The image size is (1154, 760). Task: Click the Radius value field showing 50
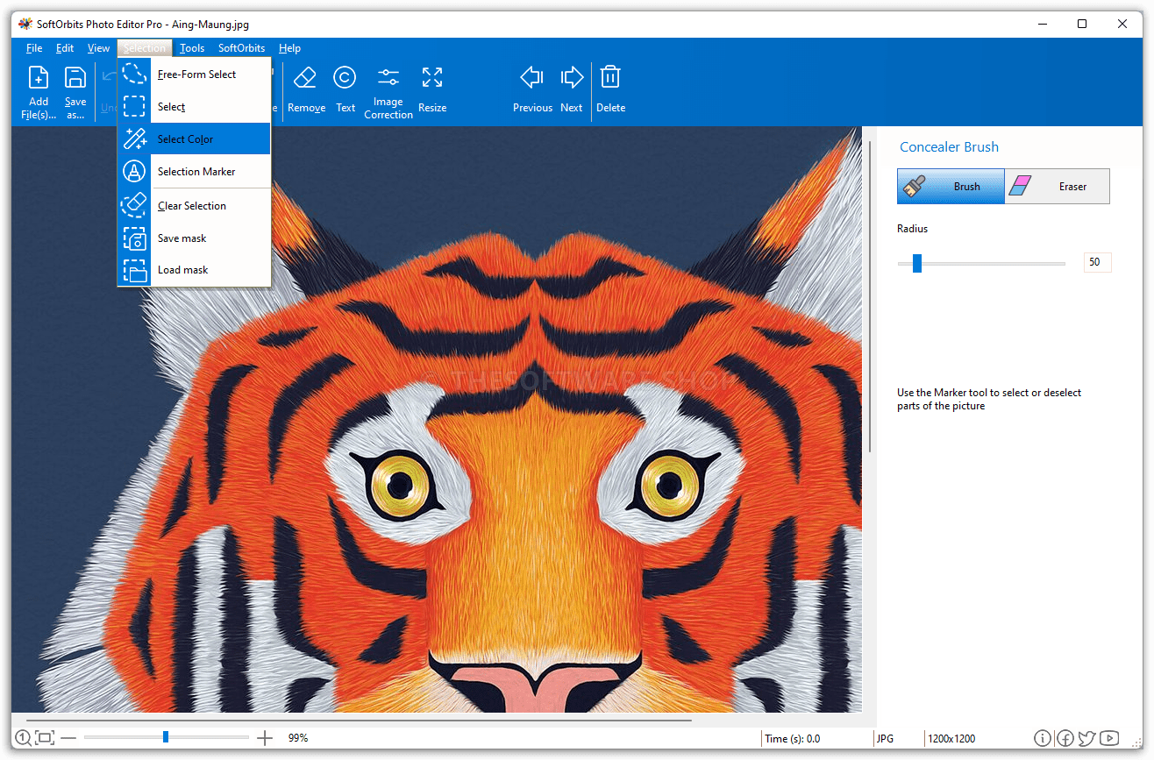(x=1097, y=262)
